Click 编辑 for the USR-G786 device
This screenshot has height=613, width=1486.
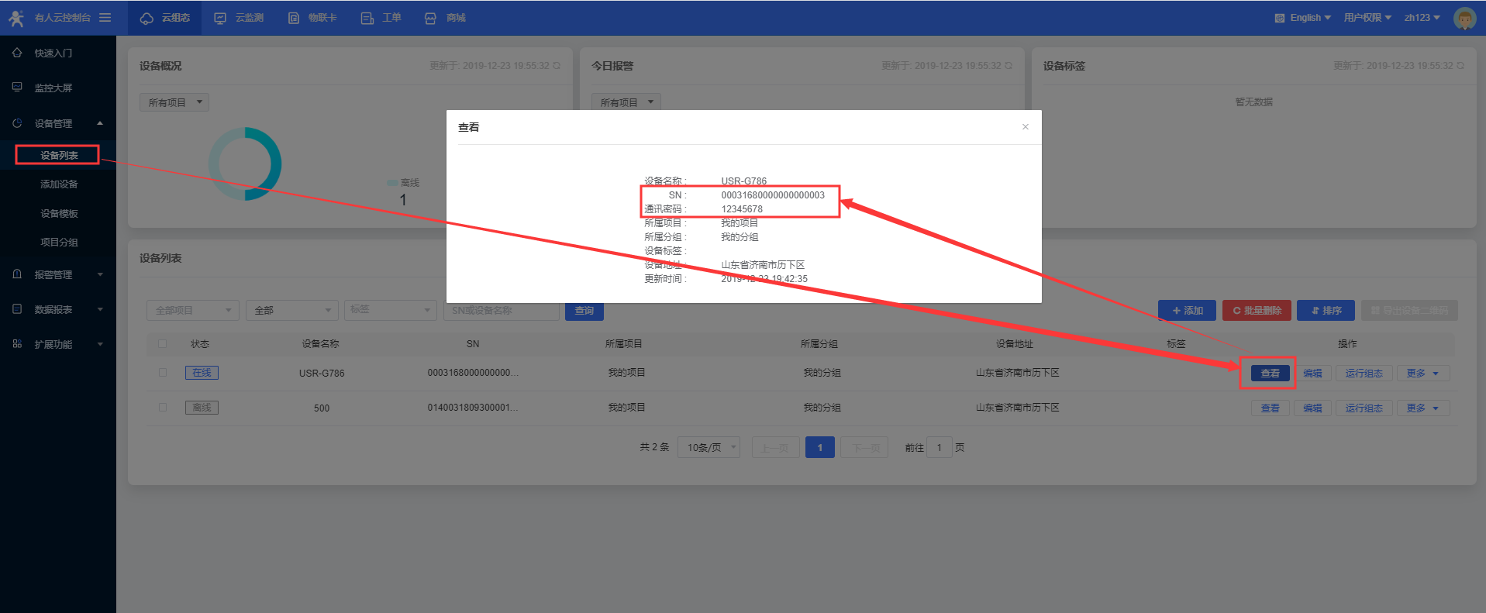coord(1312,374)
